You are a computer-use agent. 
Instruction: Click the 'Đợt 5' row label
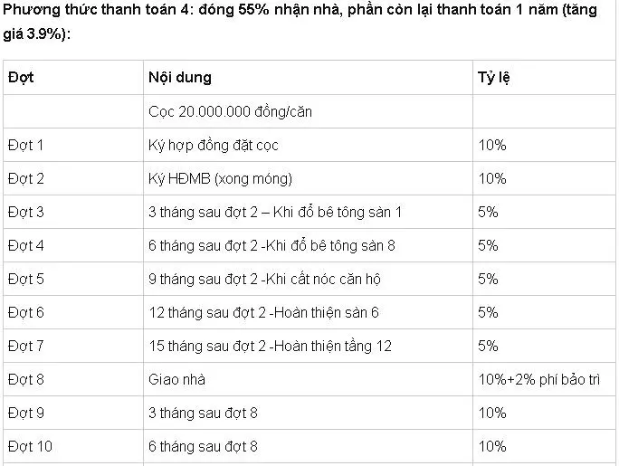[x=26, y=279]
